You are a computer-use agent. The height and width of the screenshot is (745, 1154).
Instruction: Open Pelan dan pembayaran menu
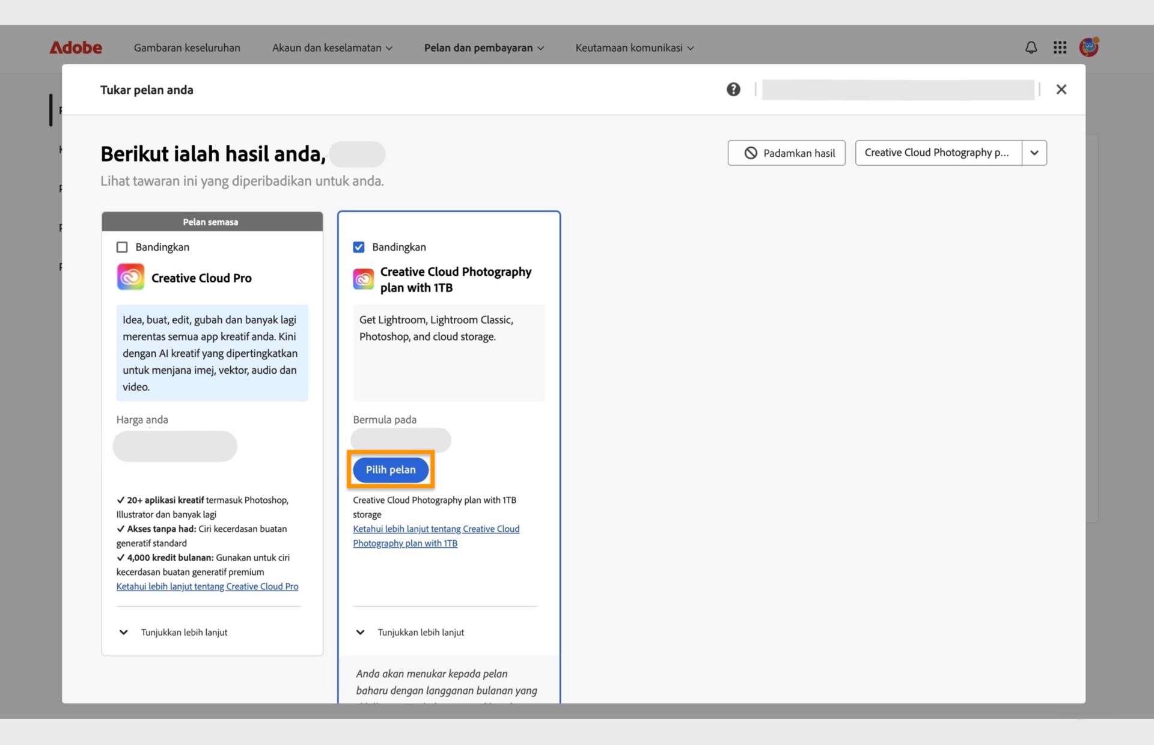coord(484,47)
